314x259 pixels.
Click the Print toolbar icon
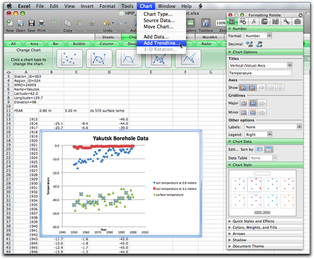tap(41, 23)
